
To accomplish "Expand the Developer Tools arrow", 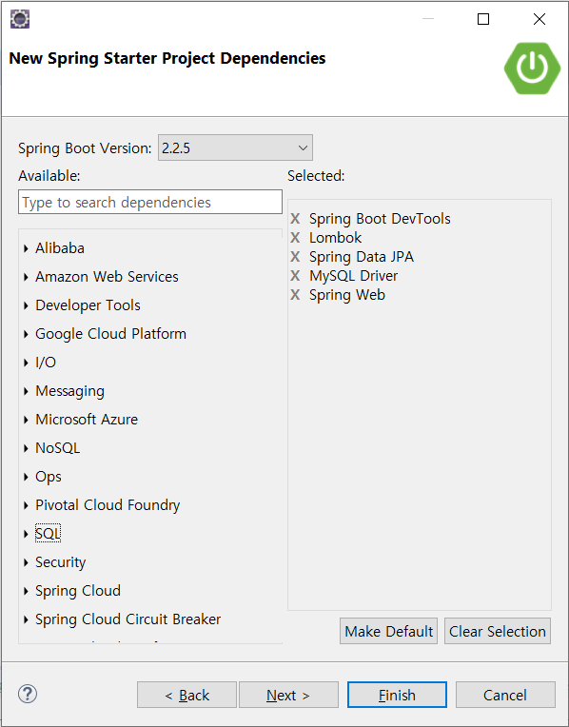I will [26, 305].
